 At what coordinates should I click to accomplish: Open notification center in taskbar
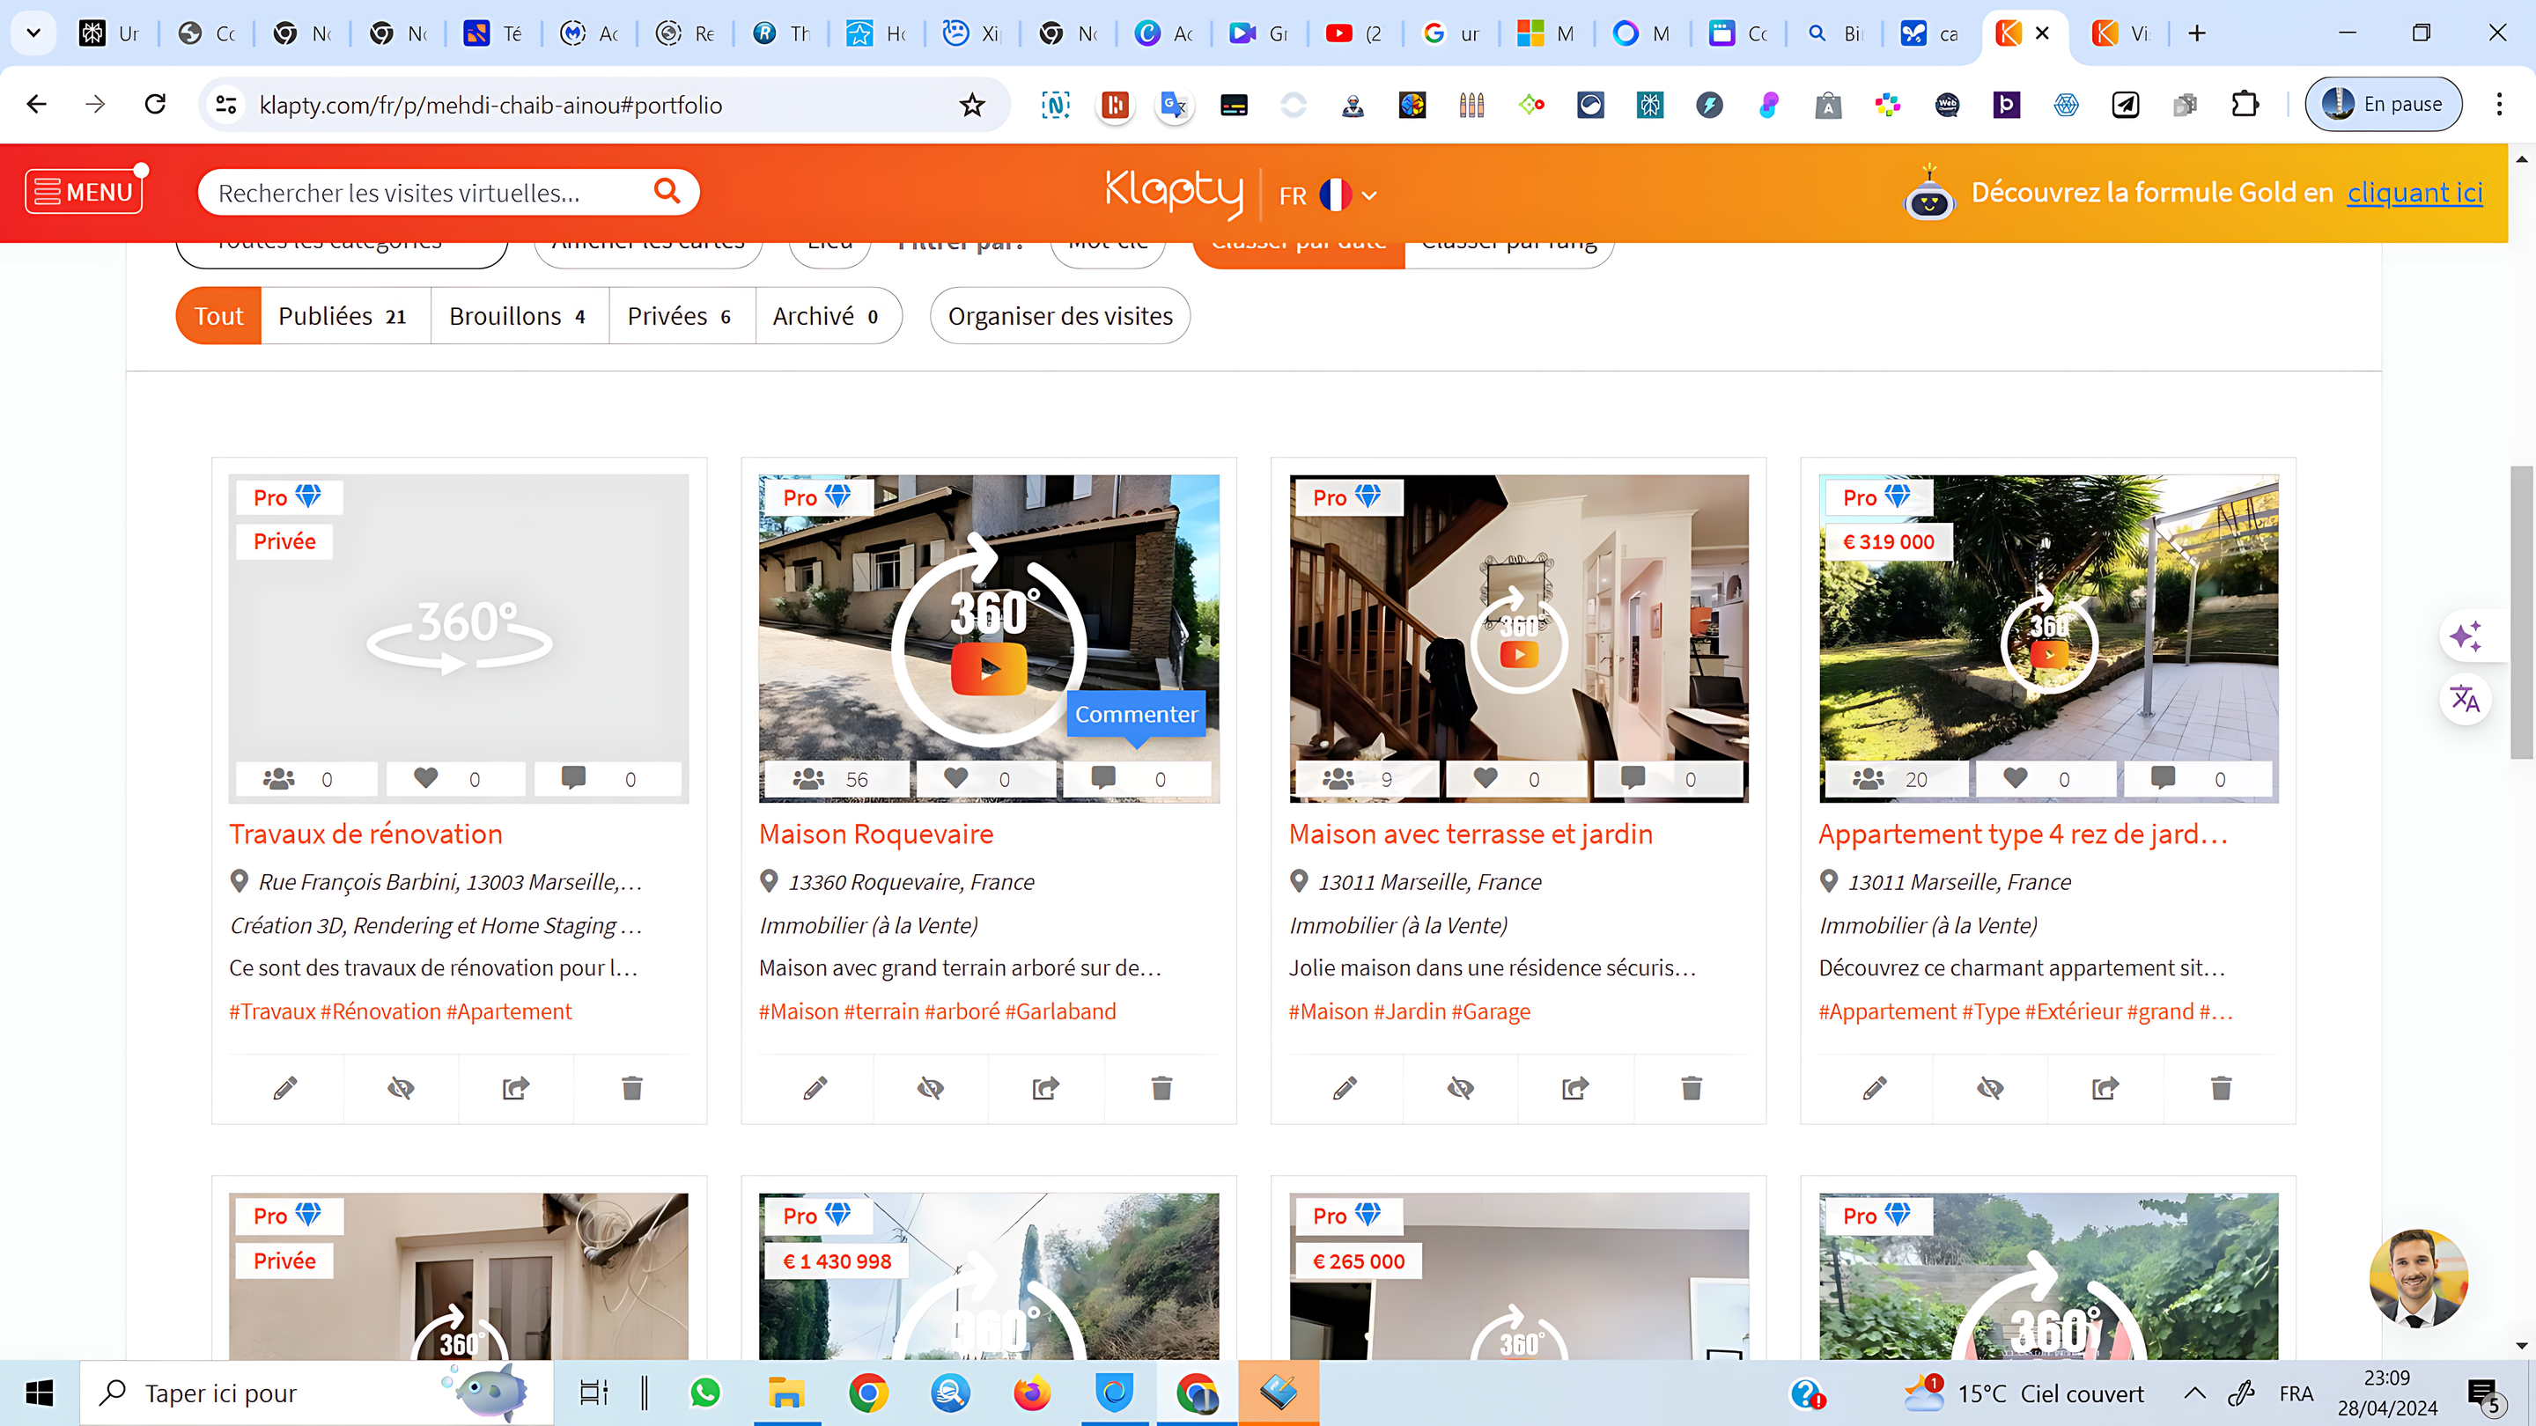(2485, 1394)
